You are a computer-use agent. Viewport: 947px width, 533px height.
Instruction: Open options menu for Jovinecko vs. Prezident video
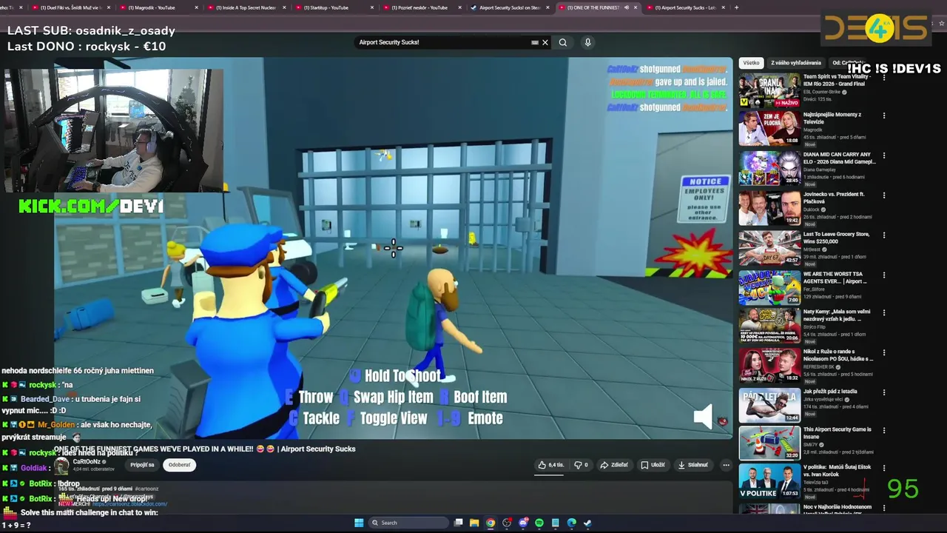884,195
